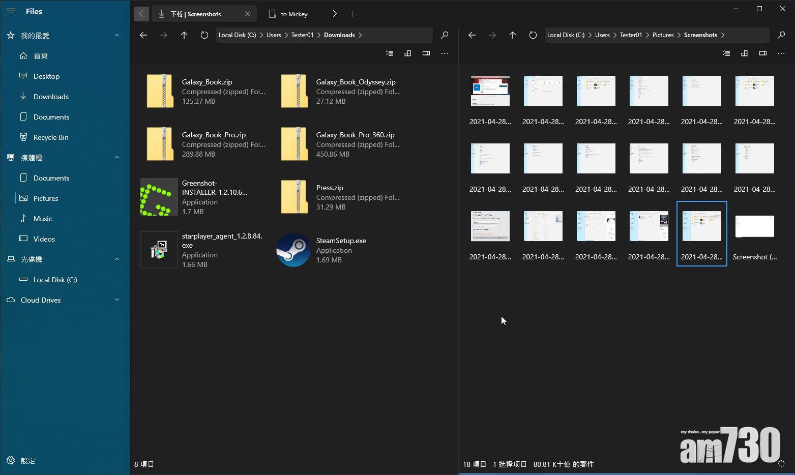Expand the Cloud Drives section
Screen dimensions: 795x475
pyautogui.click(x=117, y=300)
